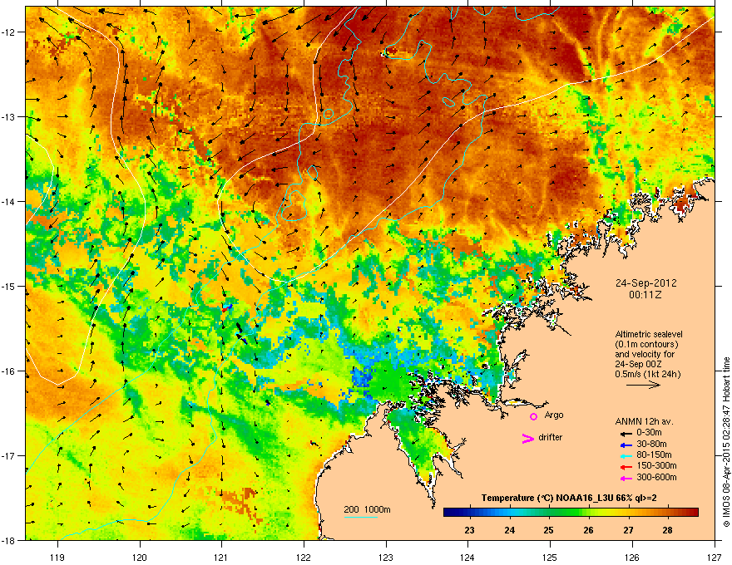Click the dark blue end of the temperature colorbar
Viewport: 732px width, 565px height.
(448, 513)
